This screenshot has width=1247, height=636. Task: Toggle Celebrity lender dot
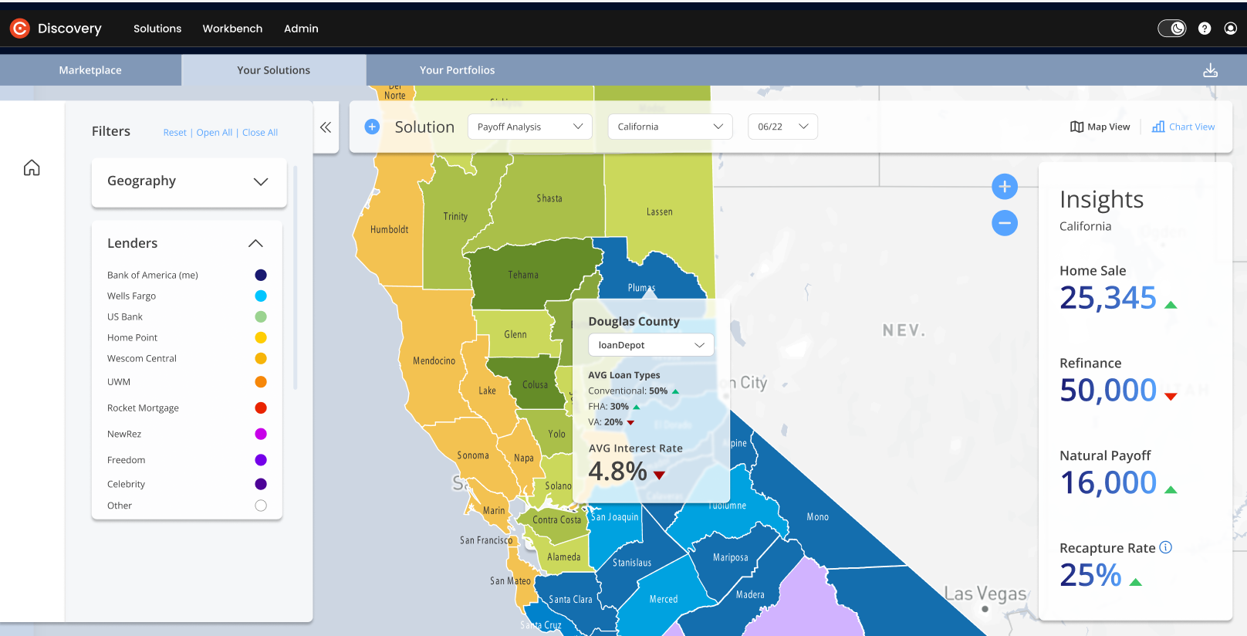click(261, 484)
